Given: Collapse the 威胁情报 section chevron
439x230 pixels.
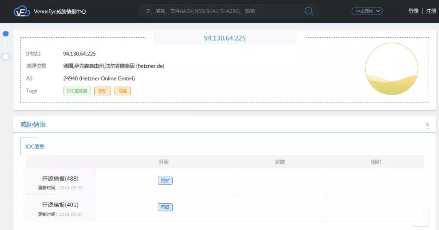Looking at the screenshot, I should click(428, 124).
